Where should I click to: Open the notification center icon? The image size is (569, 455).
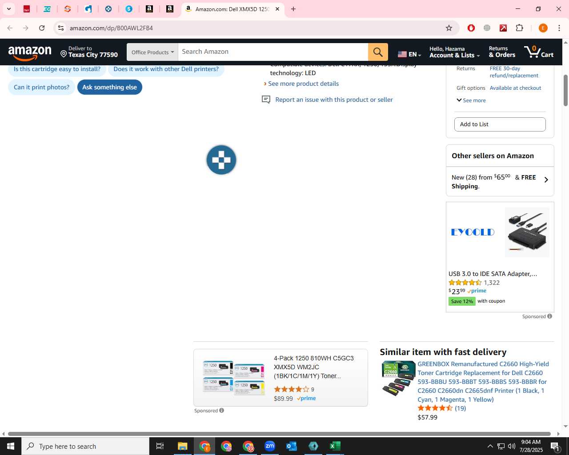[x=555, y=446]
